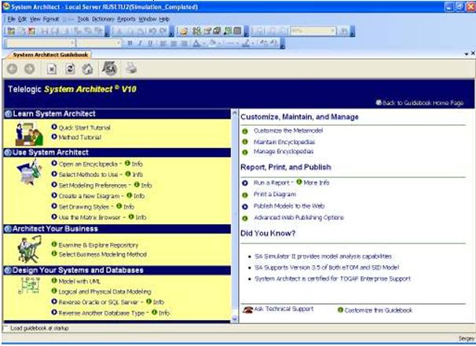
Task: Open the Tools menu
Action: pos(83,19)
